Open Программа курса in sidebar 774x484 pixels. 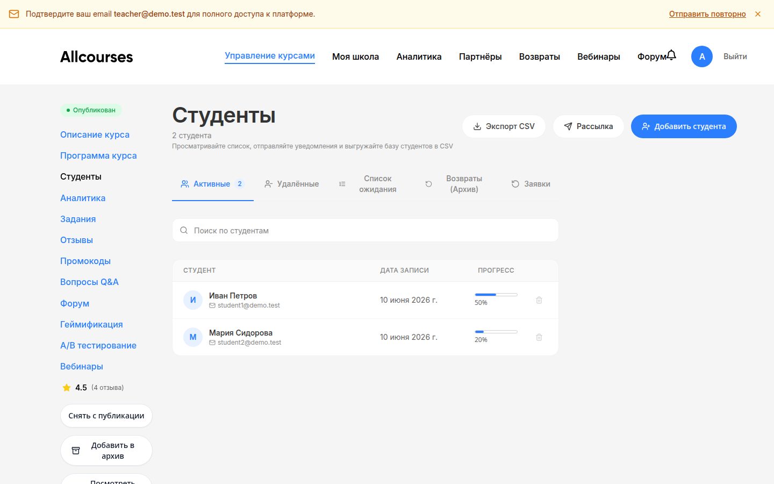click(x=98, y=155)
